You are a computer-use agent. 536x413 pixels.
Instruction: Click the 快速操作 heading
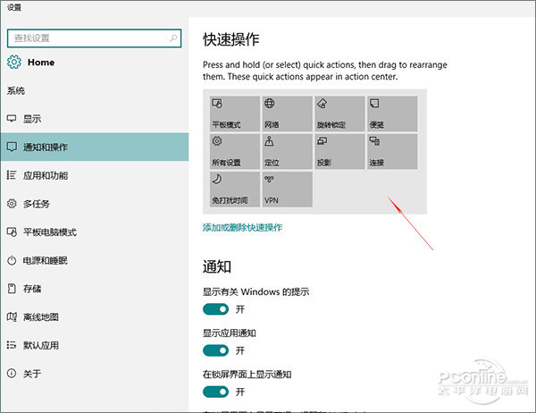coord(231,39)
